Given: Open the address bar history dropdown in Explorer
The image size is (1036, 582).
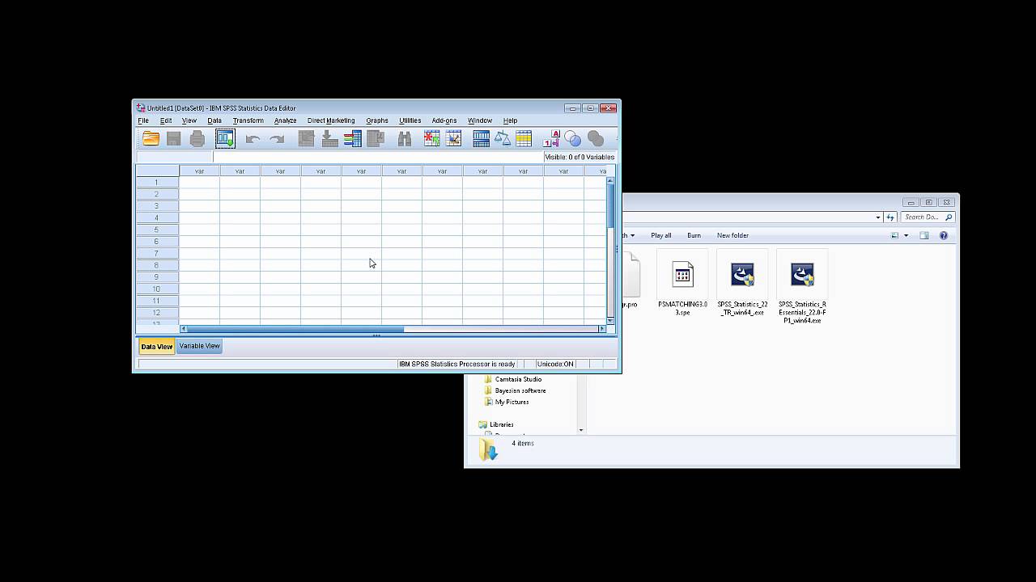Looking at the screenshot, I should click(878, 217).
